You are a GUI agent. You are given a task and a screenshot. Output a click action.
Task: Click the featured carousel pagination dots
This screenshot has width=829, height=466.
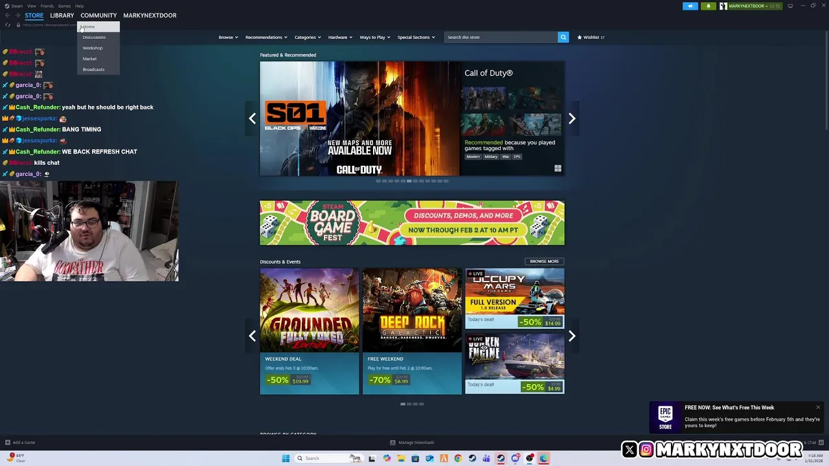point(412,181)
